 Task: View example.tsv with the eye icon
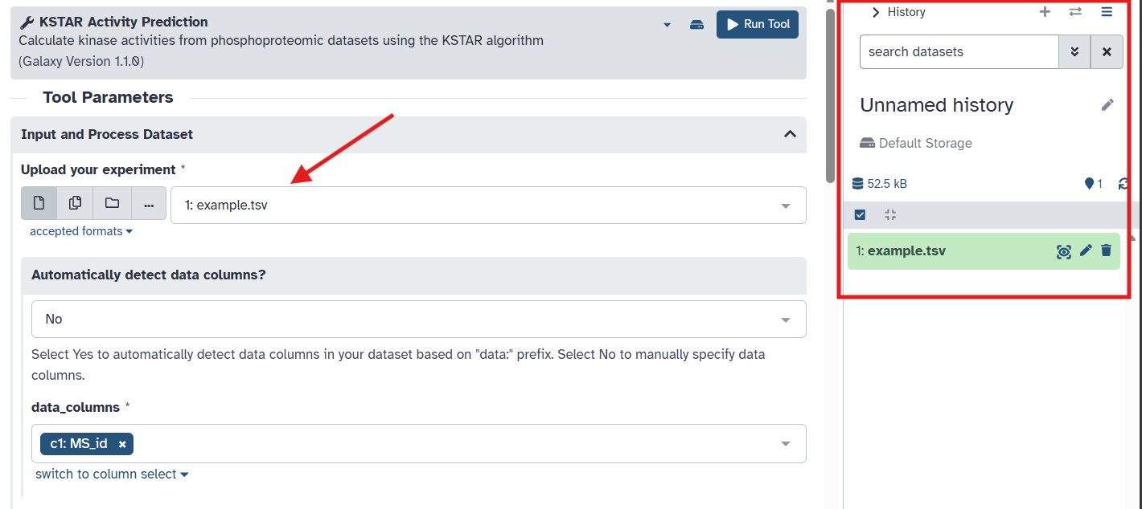click(x=1064, y=251)
